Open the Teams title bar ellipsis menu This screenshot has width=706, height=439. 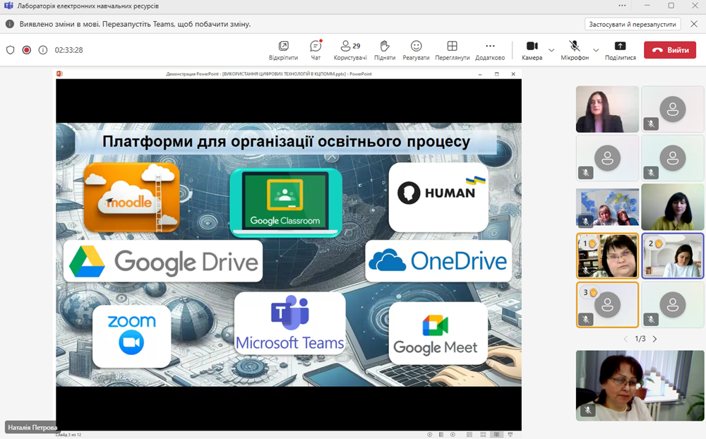(x=622, y=6)
